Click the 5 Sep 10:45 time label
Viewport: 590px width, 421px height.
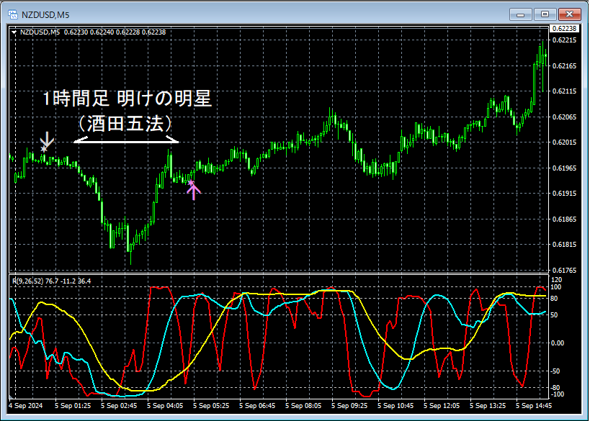(395, 406)
